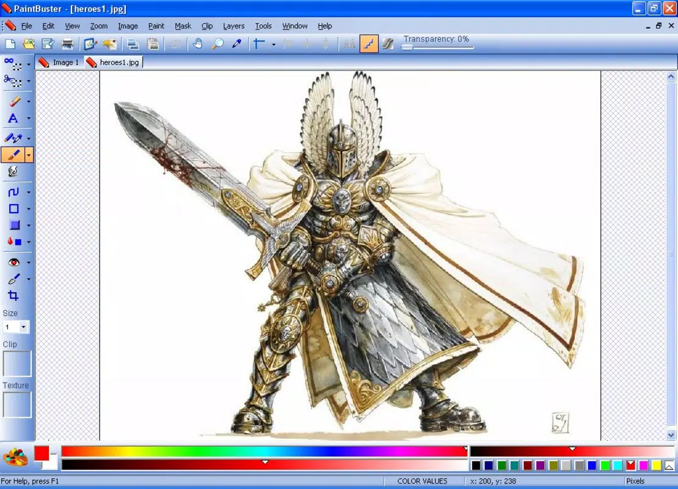Screen dimensions: 678x489
Task: Click the Copy icon in the toolbar
Action: click(x=133, y=44)
